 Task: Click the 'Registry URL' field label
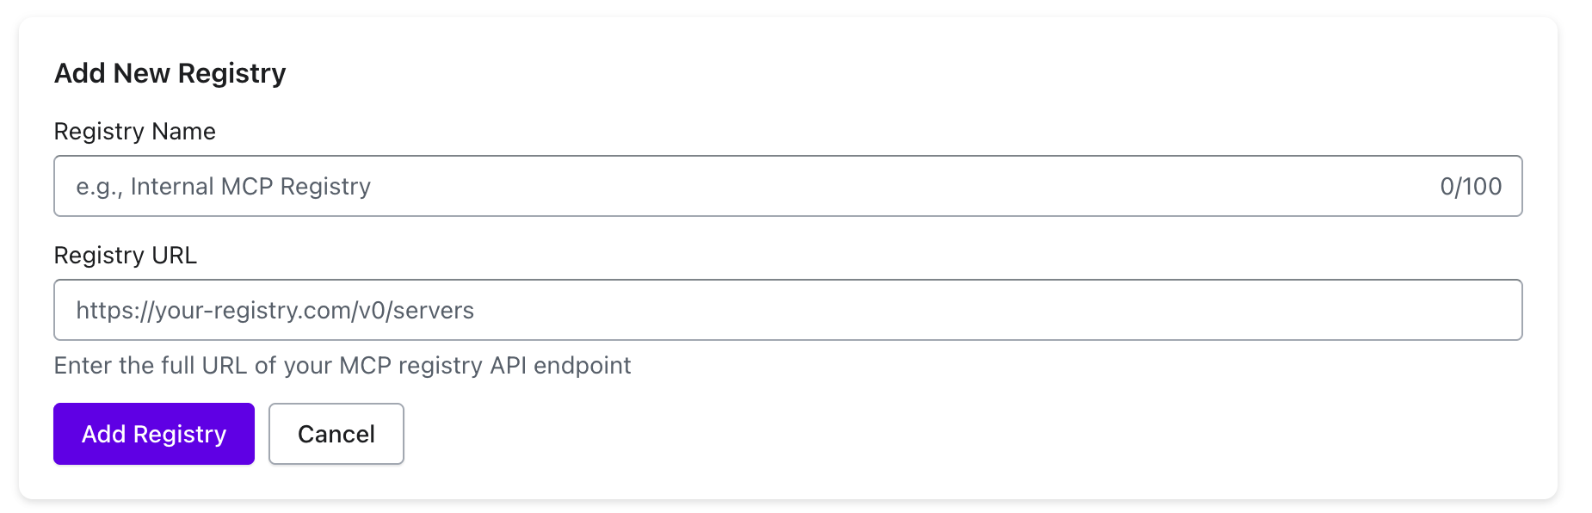[125, 256]
